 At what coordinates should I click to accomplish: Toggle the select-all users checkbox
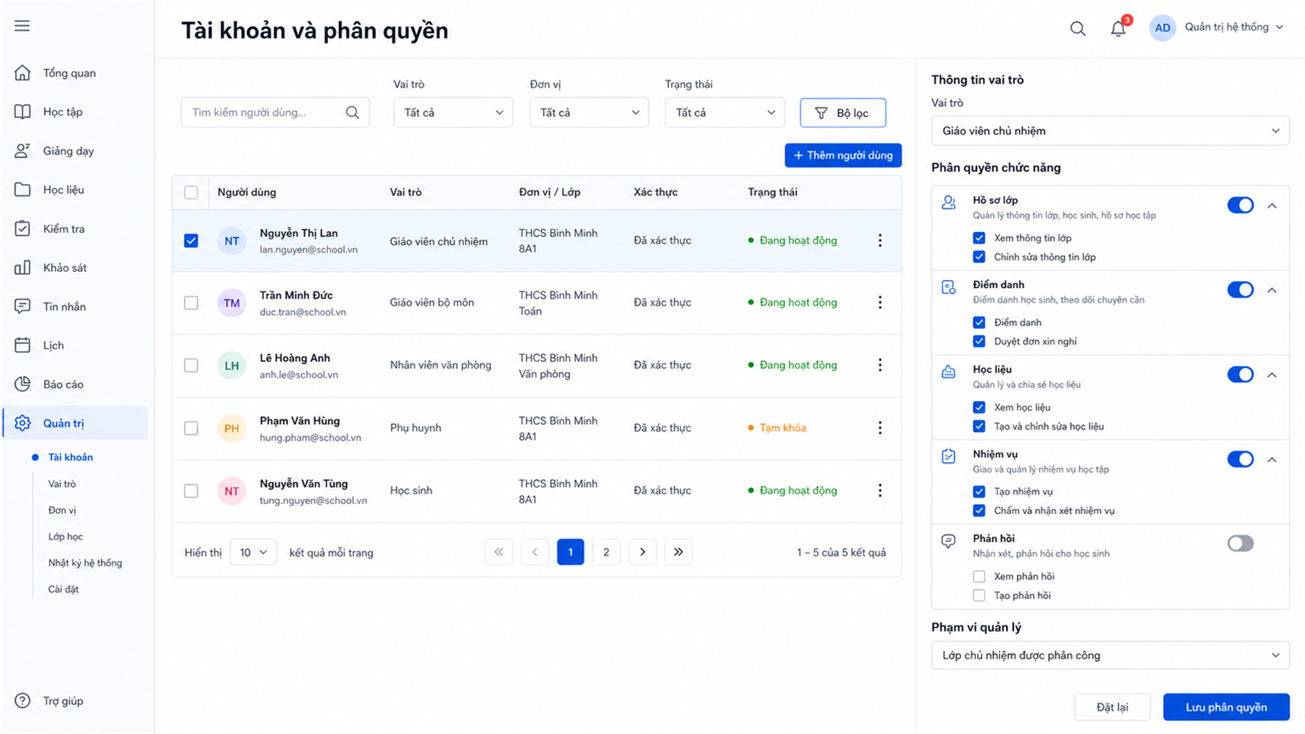tap(191, 193)
